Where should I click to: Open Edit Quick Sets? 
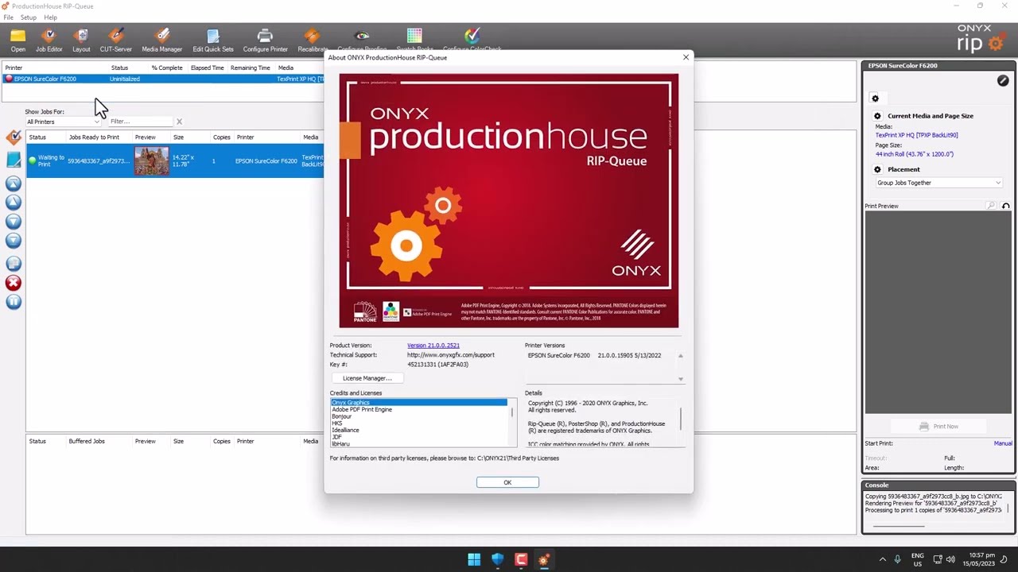(213, 40)
